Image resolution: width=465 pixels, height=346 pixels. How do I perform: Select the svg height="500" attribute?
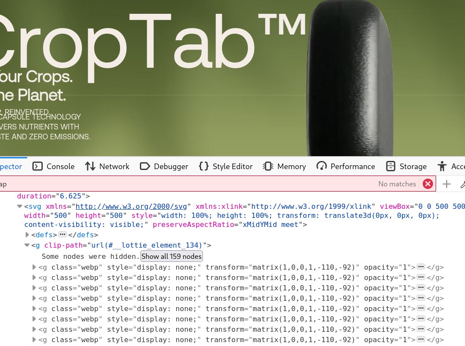click(101, 215)
